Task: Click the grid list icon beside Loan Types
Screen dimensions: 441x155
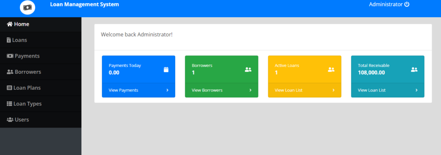Action: point(9,104)
